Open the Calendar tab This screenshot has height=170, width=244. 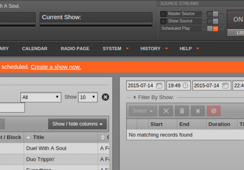[35, 49]
